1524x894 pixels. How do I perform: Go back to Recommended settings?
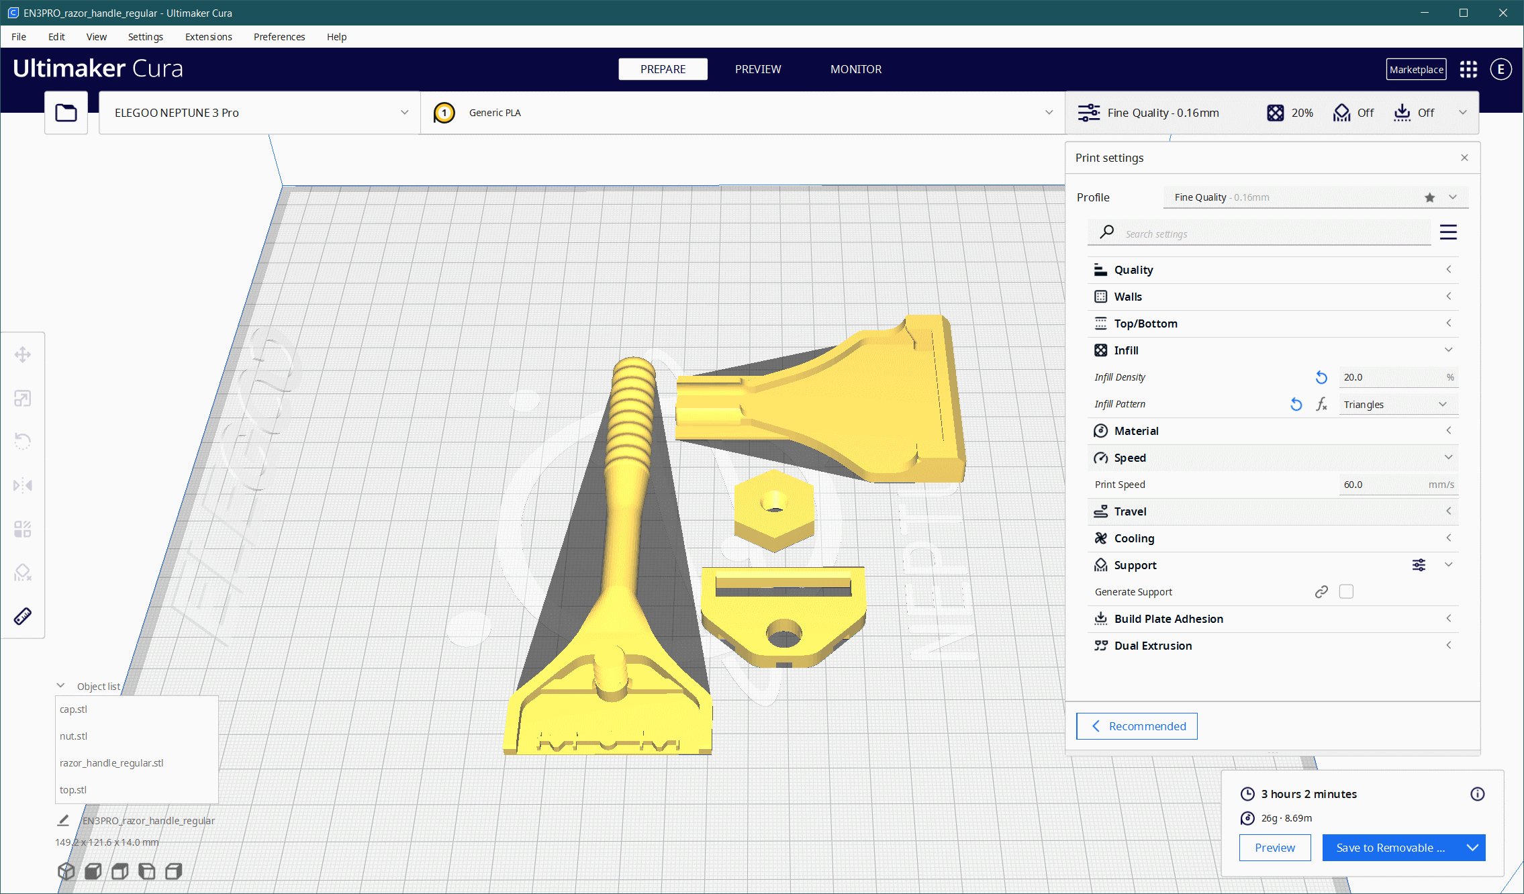[x=1137, y=726]
